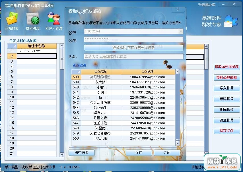The image size is (243, 172).
Task: Select empty row 2 cell in 地址库
Action: click(x=37, y=56)
